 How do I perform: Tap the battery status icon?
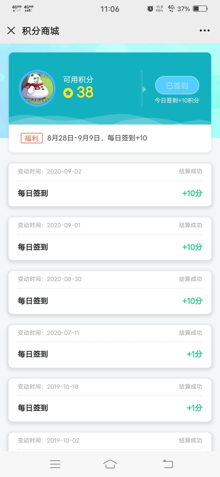pos(200,9)
